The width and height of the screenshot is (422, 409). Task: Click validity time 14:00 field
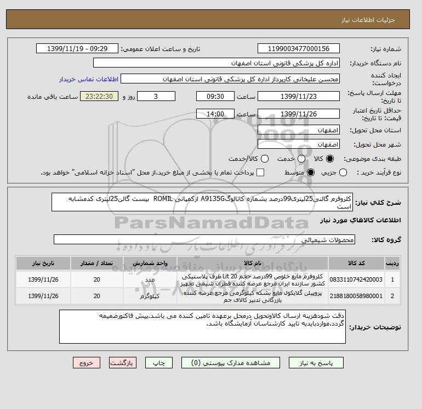[215, 114]
